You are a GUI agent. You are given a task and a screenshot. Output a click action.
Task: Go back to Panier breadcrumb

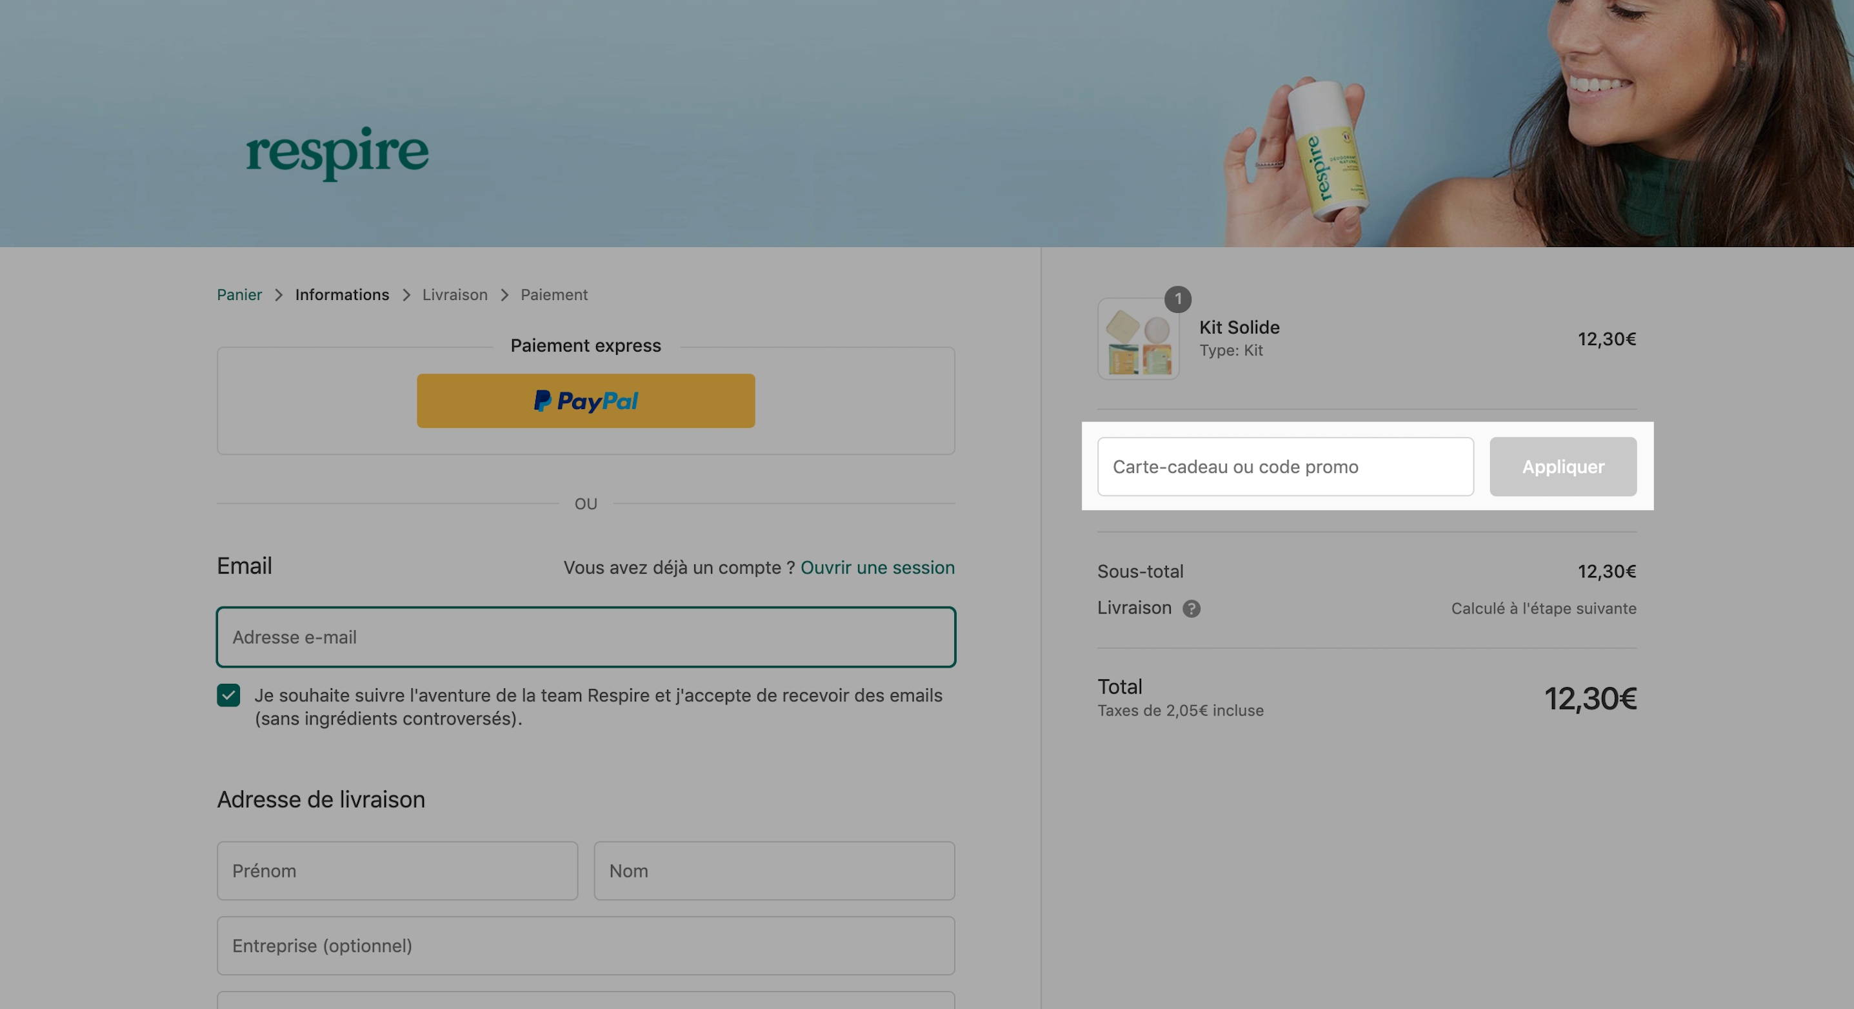coord(239,295)
